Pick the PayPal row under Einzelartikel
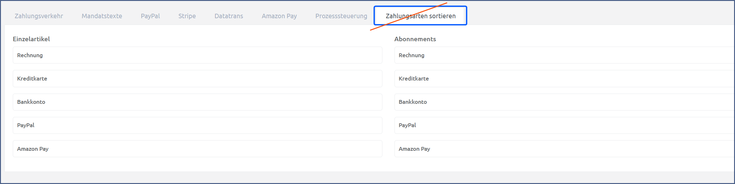735x184 pixels. 197,125
